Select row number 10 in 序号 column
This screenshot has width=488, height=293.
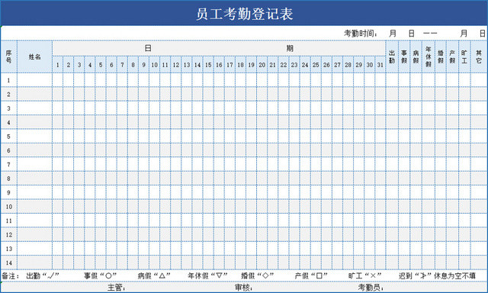8,207
